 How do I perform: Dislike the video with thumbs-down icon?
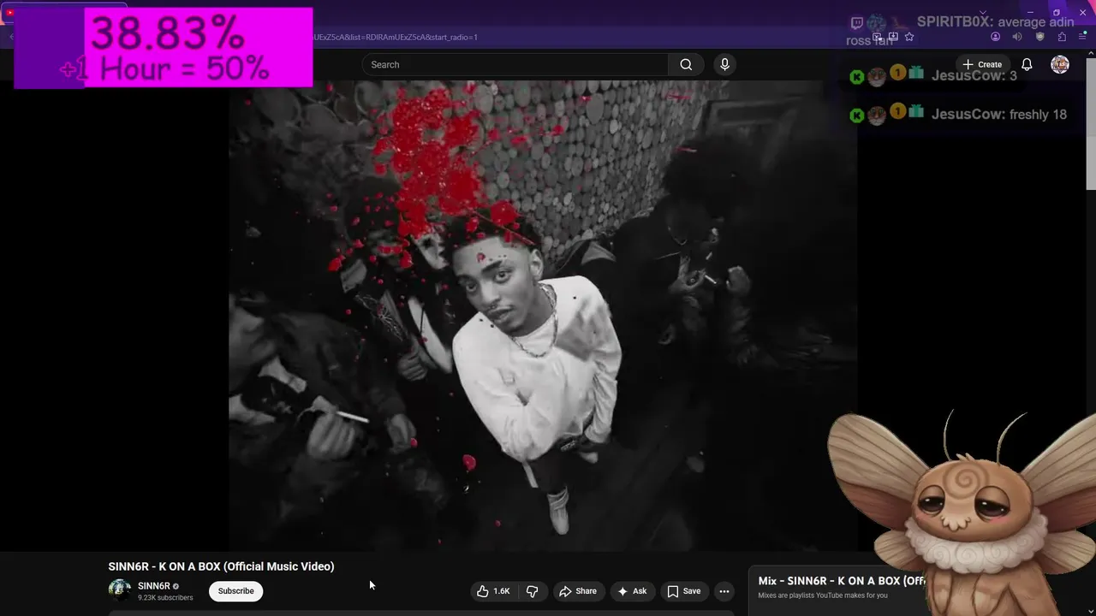pos(532,591)
